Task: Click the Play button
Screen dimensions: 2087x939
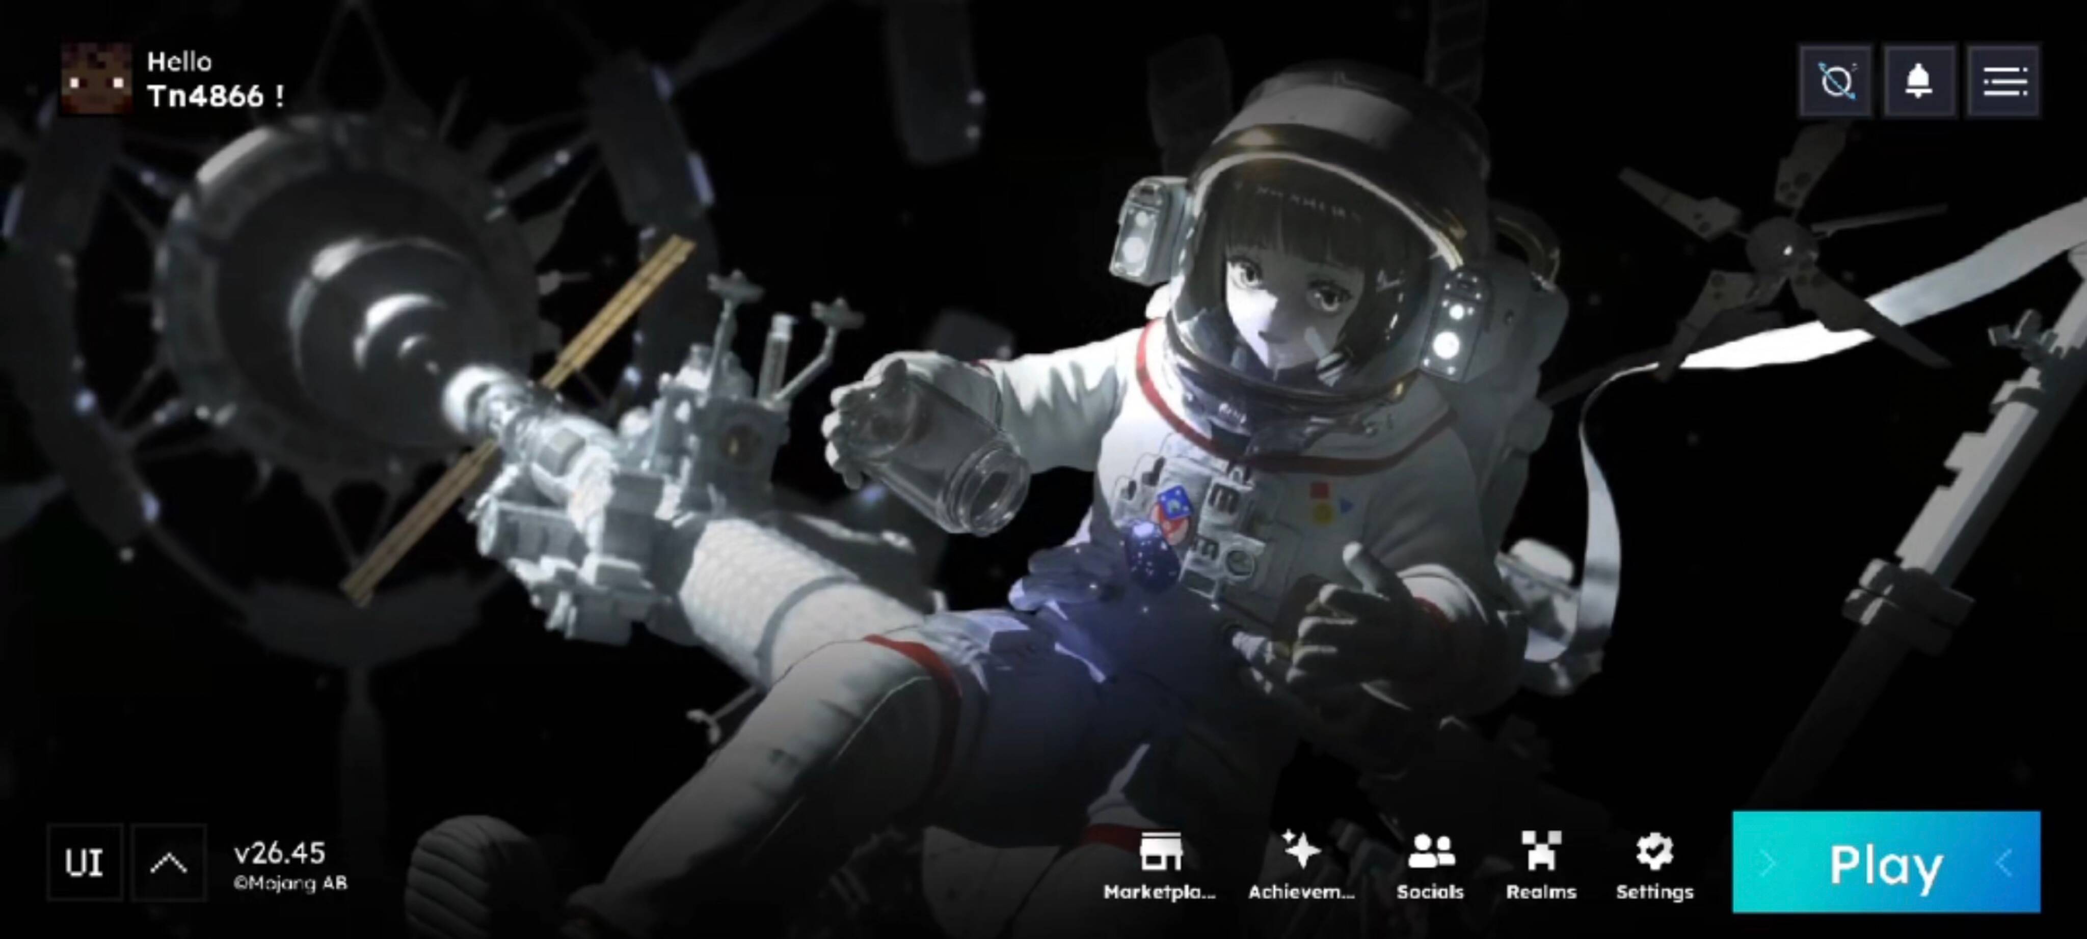Action: click(1886, 863)
